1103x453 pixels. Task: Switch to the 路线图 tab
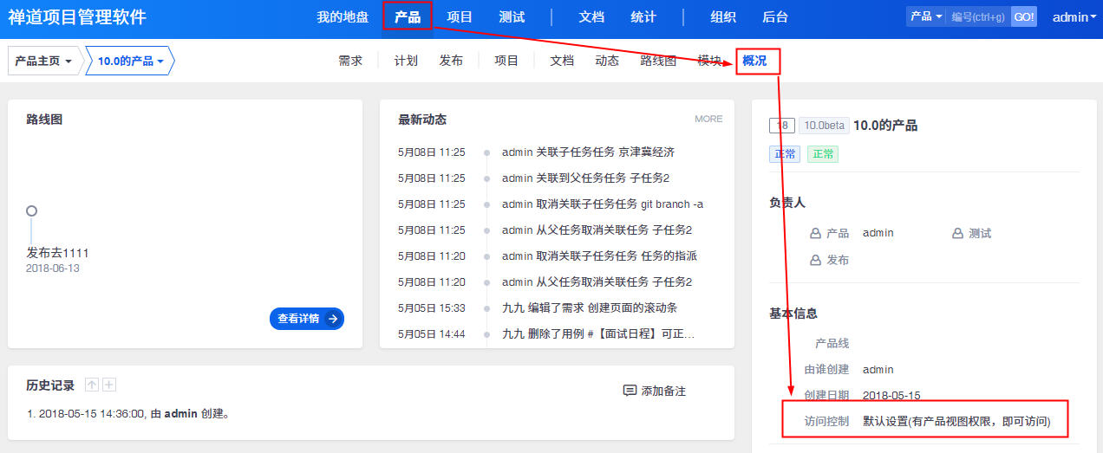click(658, 61)
